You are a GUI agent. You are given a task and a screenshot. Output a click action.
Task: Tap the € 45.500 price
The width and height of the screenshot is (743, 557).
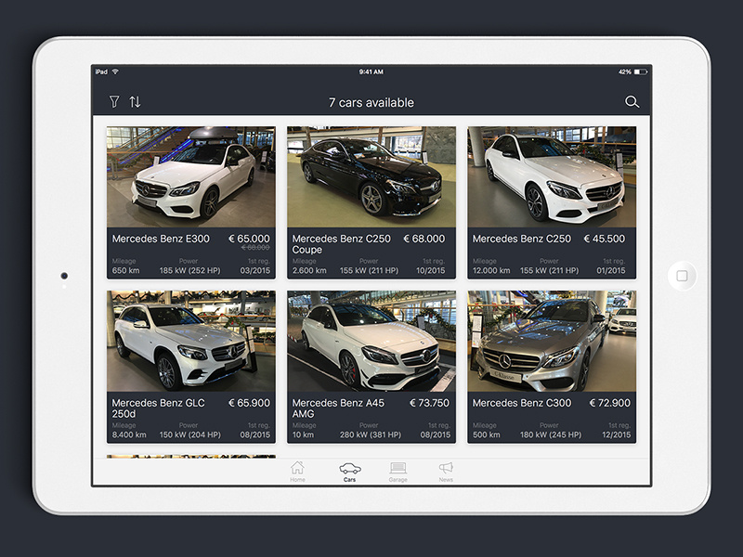tap(605, 239)
